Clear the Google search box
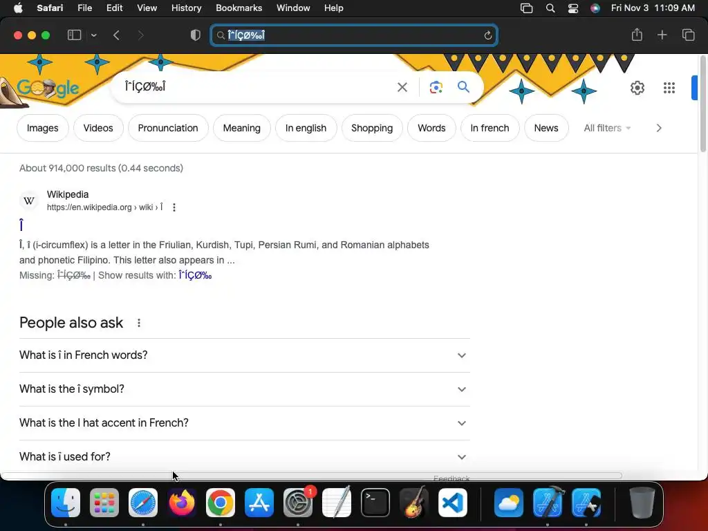Image resolution: width=708 pixels, height=531 pixels. pos(402,87)
